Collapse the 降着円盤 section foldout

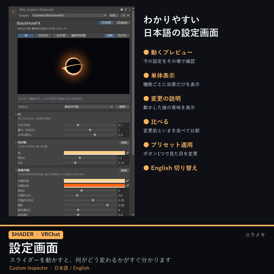[x=16, y=170]
